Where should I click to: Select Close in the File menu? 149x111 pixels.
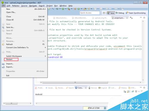(24, 17)
